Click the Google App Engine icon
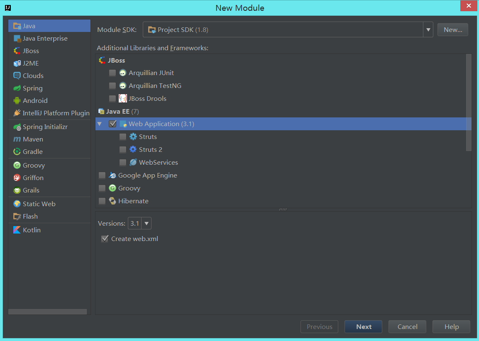Viewport: 479px width, 341px height. coord(112,175)
